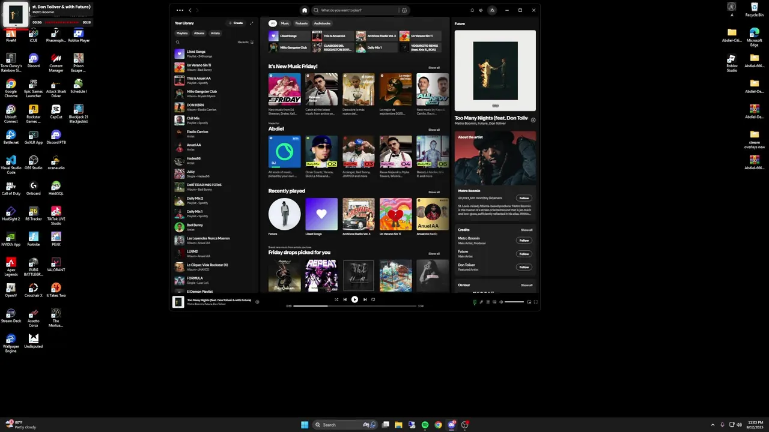This screenshot has width=769, height=432.
Task: Mute the Spotify volume speaker icon
Action: [x=501, y=302]
